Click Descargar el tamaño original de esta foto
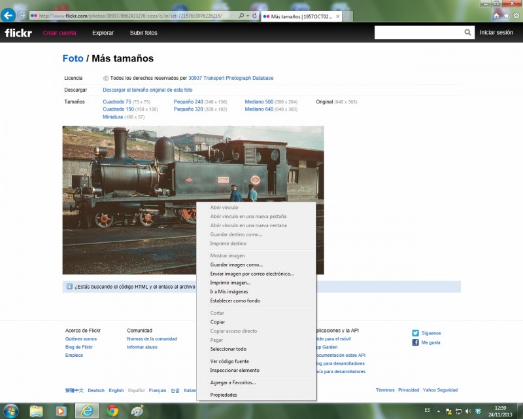Image resolution: width=523 pixels, height=419 pixels. (148, 90)
